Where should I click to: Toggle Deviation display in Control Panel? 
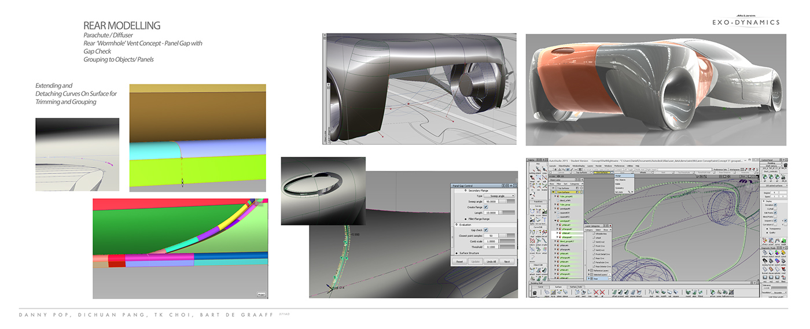pos(775,205)
